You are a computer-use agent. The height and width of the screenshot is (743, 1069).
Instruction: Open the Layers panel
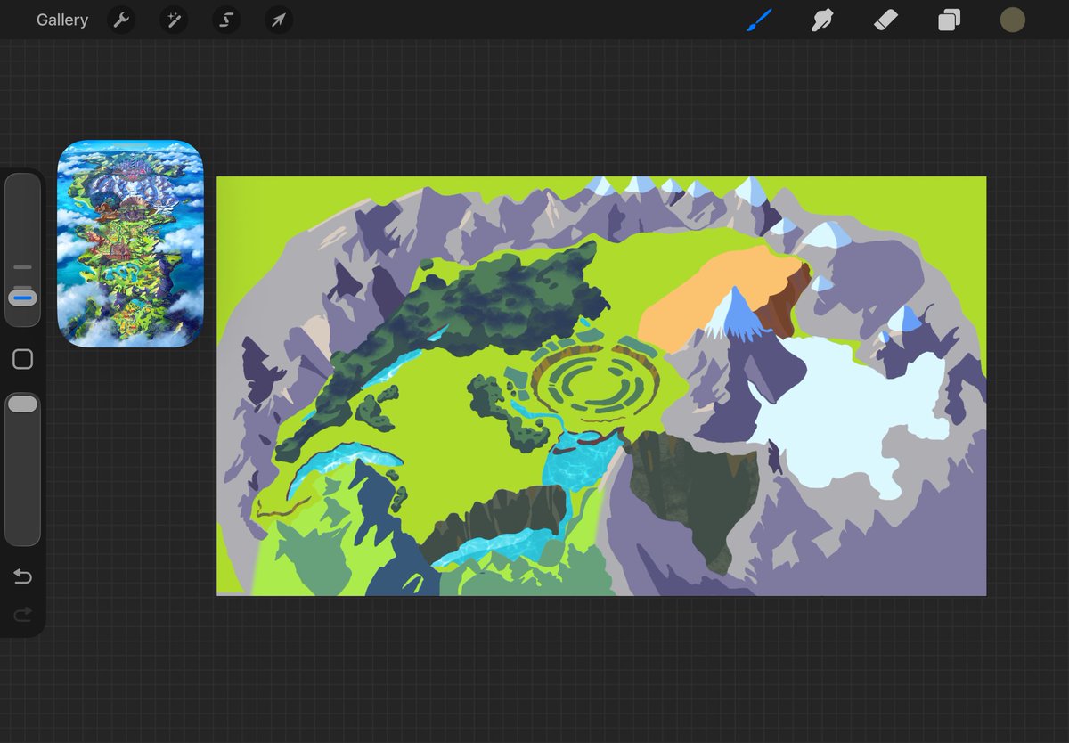coord(950,20)
